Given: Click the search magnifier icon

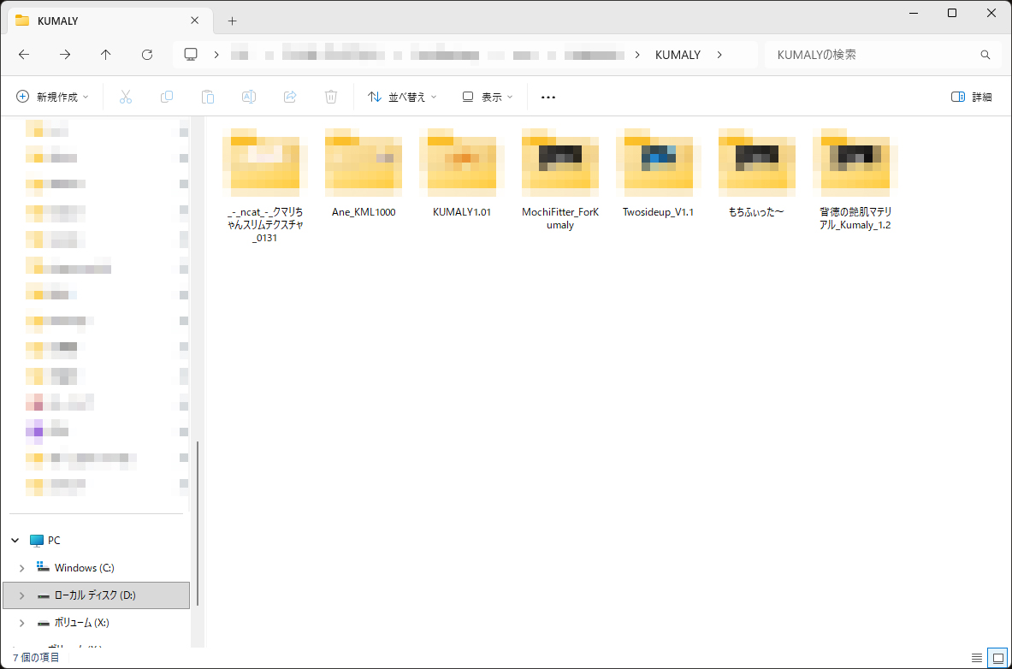Looking at the screenshot, I should click(985, 55).
